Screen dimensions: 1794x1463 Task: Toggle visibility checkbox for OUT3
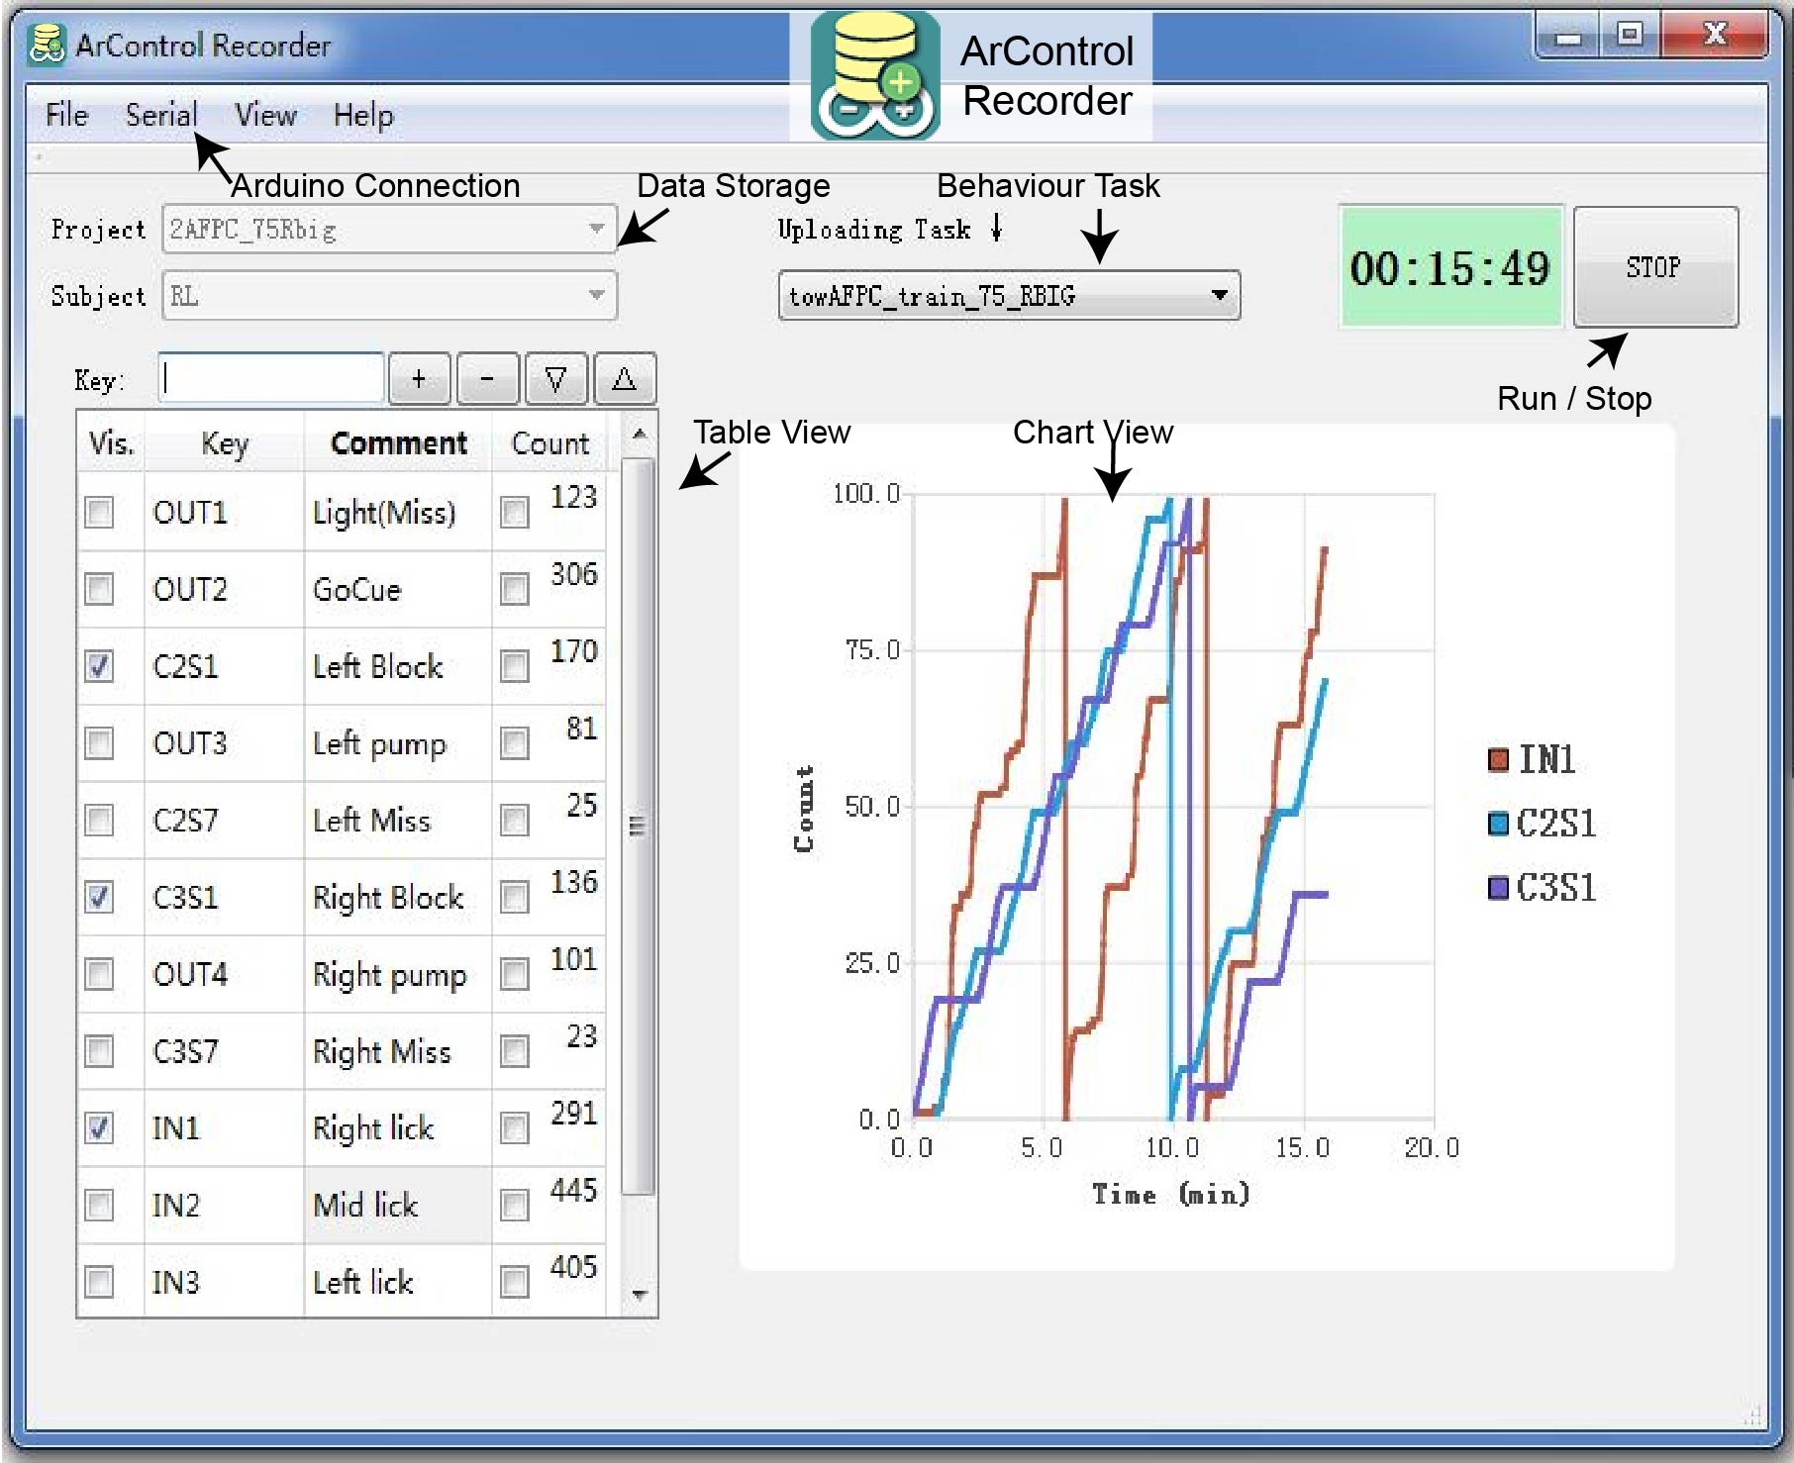coord(99,743)
